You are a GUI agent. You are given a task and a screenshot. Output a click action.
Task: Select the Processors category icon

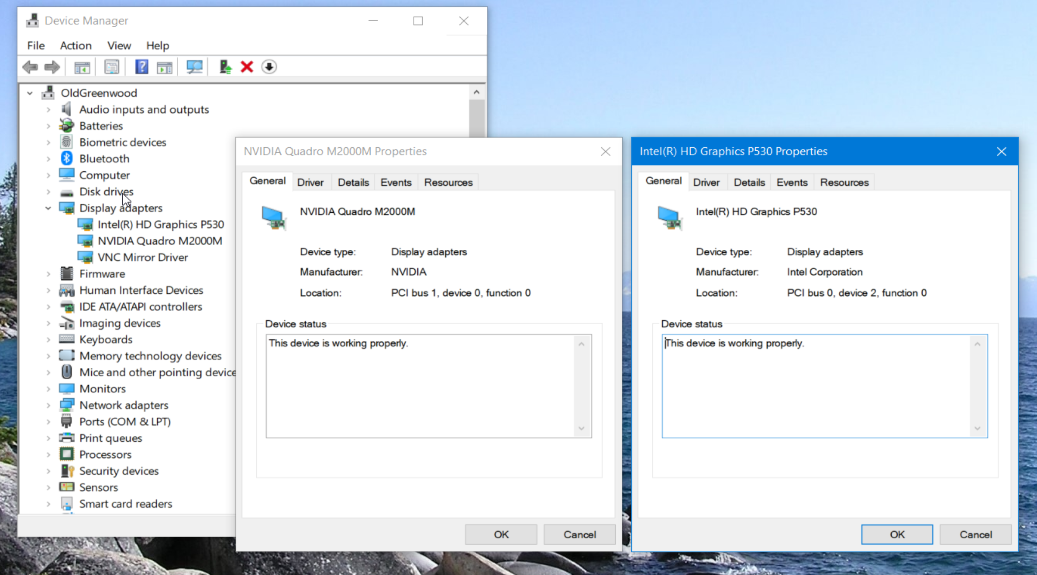67,454
